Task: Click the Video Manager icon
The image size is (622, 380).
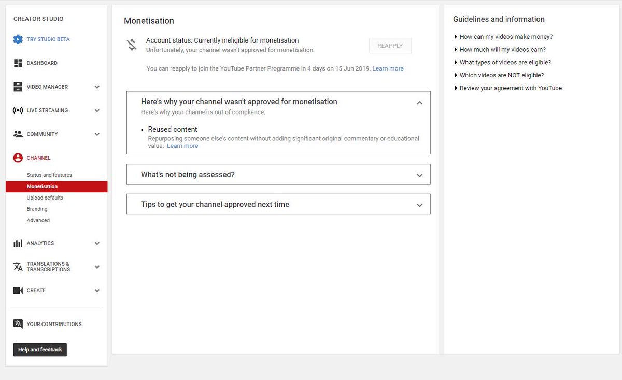Action: [x=18, y=87]
